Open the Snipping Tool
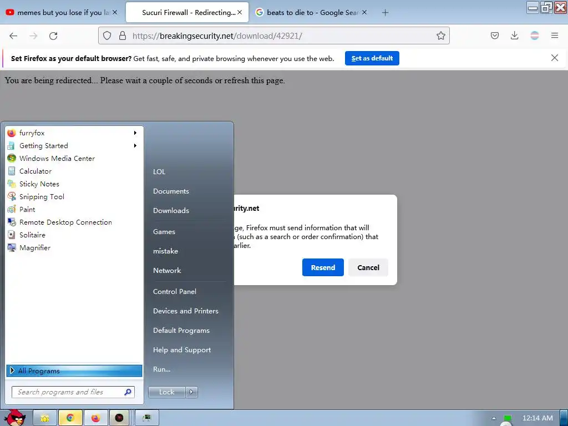The image size is (568, 426). pos(74,197)
